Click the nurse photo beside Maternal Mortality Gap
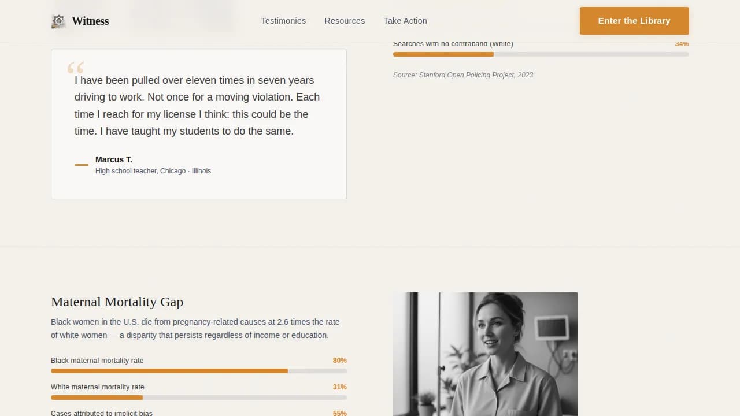 [485, 354]
